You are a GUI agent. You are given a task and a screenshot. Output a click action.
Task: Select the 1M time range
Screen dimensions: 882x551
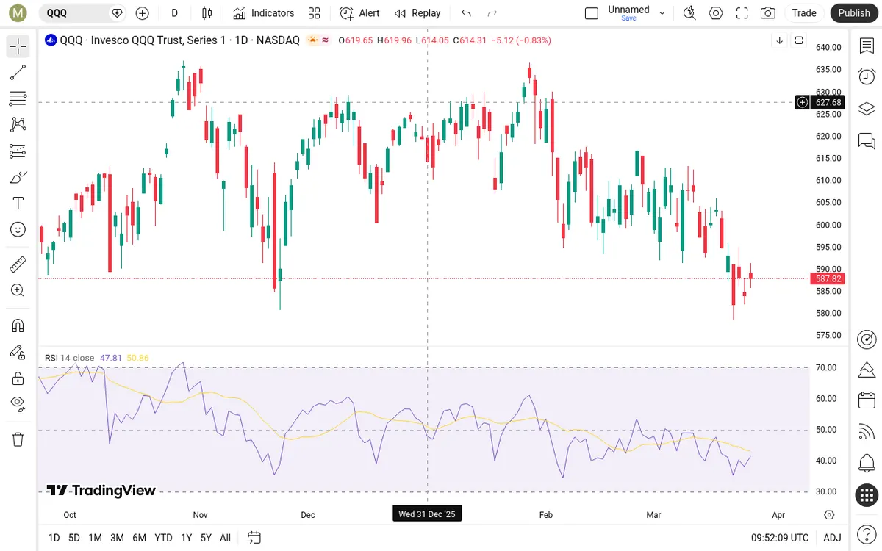(x=95, y=538)
